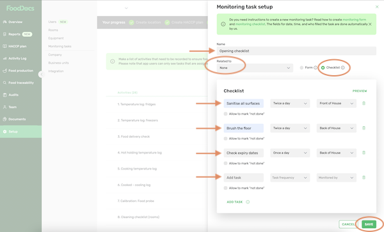Select '3. Food delivery check' activity

[x=134, y=136]
